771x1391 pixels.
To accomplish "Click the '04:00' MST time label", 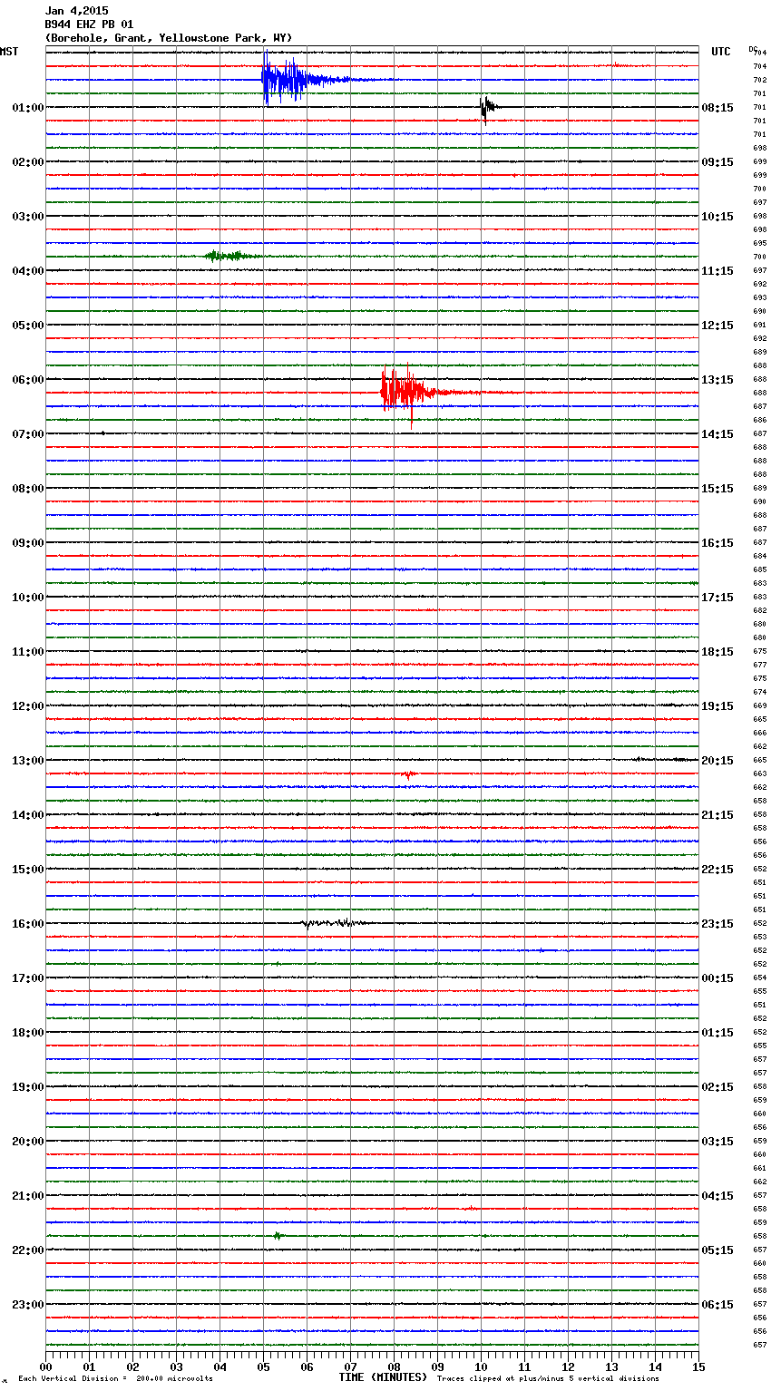I will [28, 271].
